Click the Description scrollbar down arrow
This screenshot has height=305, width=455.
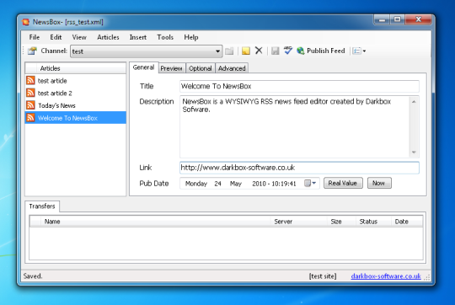(x=414, y=152)
